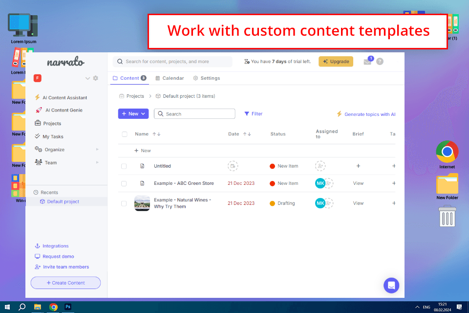Click the taskbar search icon

coord(22,307)
